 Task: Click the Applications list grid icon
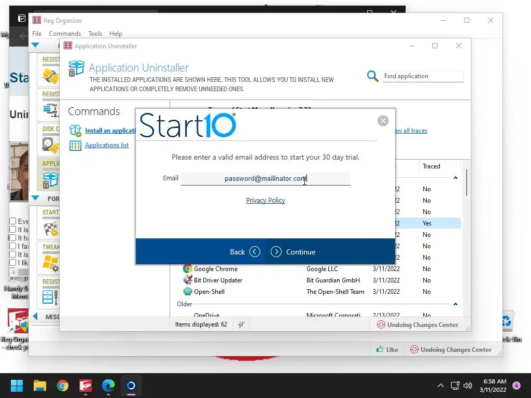[75, 146]
